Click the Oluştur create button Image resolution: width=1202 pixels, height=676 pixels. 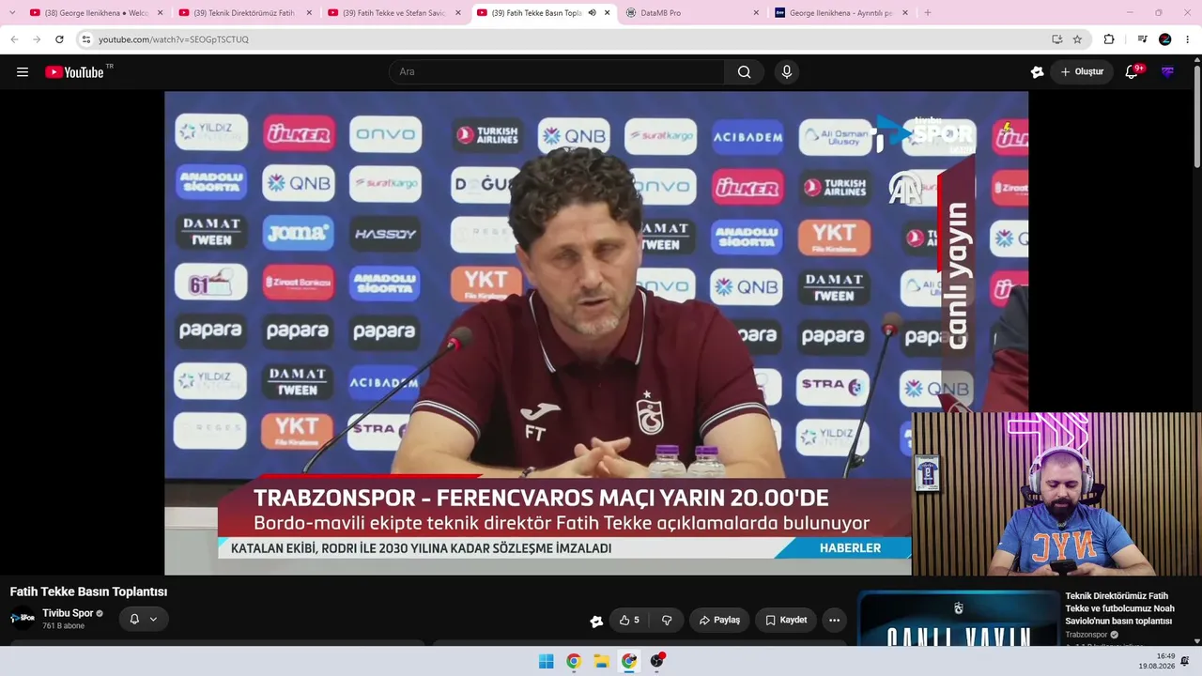tap(1082, 72)
